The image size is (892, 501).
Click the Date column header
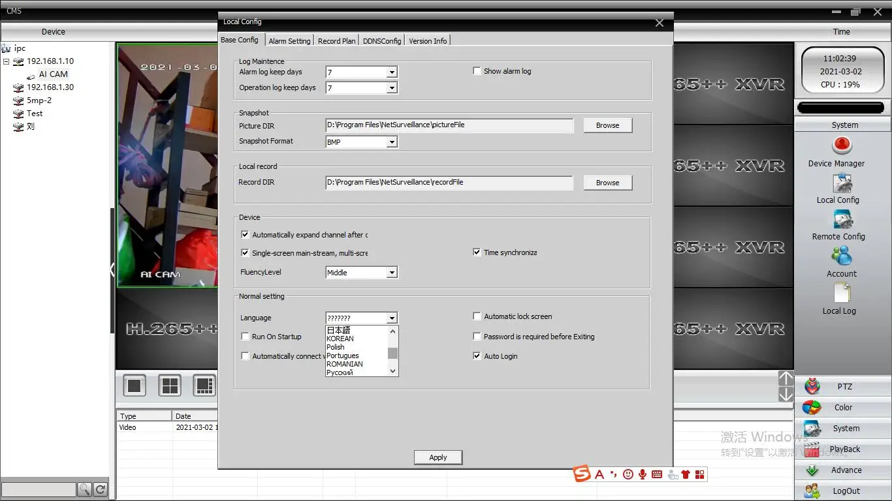tap(195, 416)
